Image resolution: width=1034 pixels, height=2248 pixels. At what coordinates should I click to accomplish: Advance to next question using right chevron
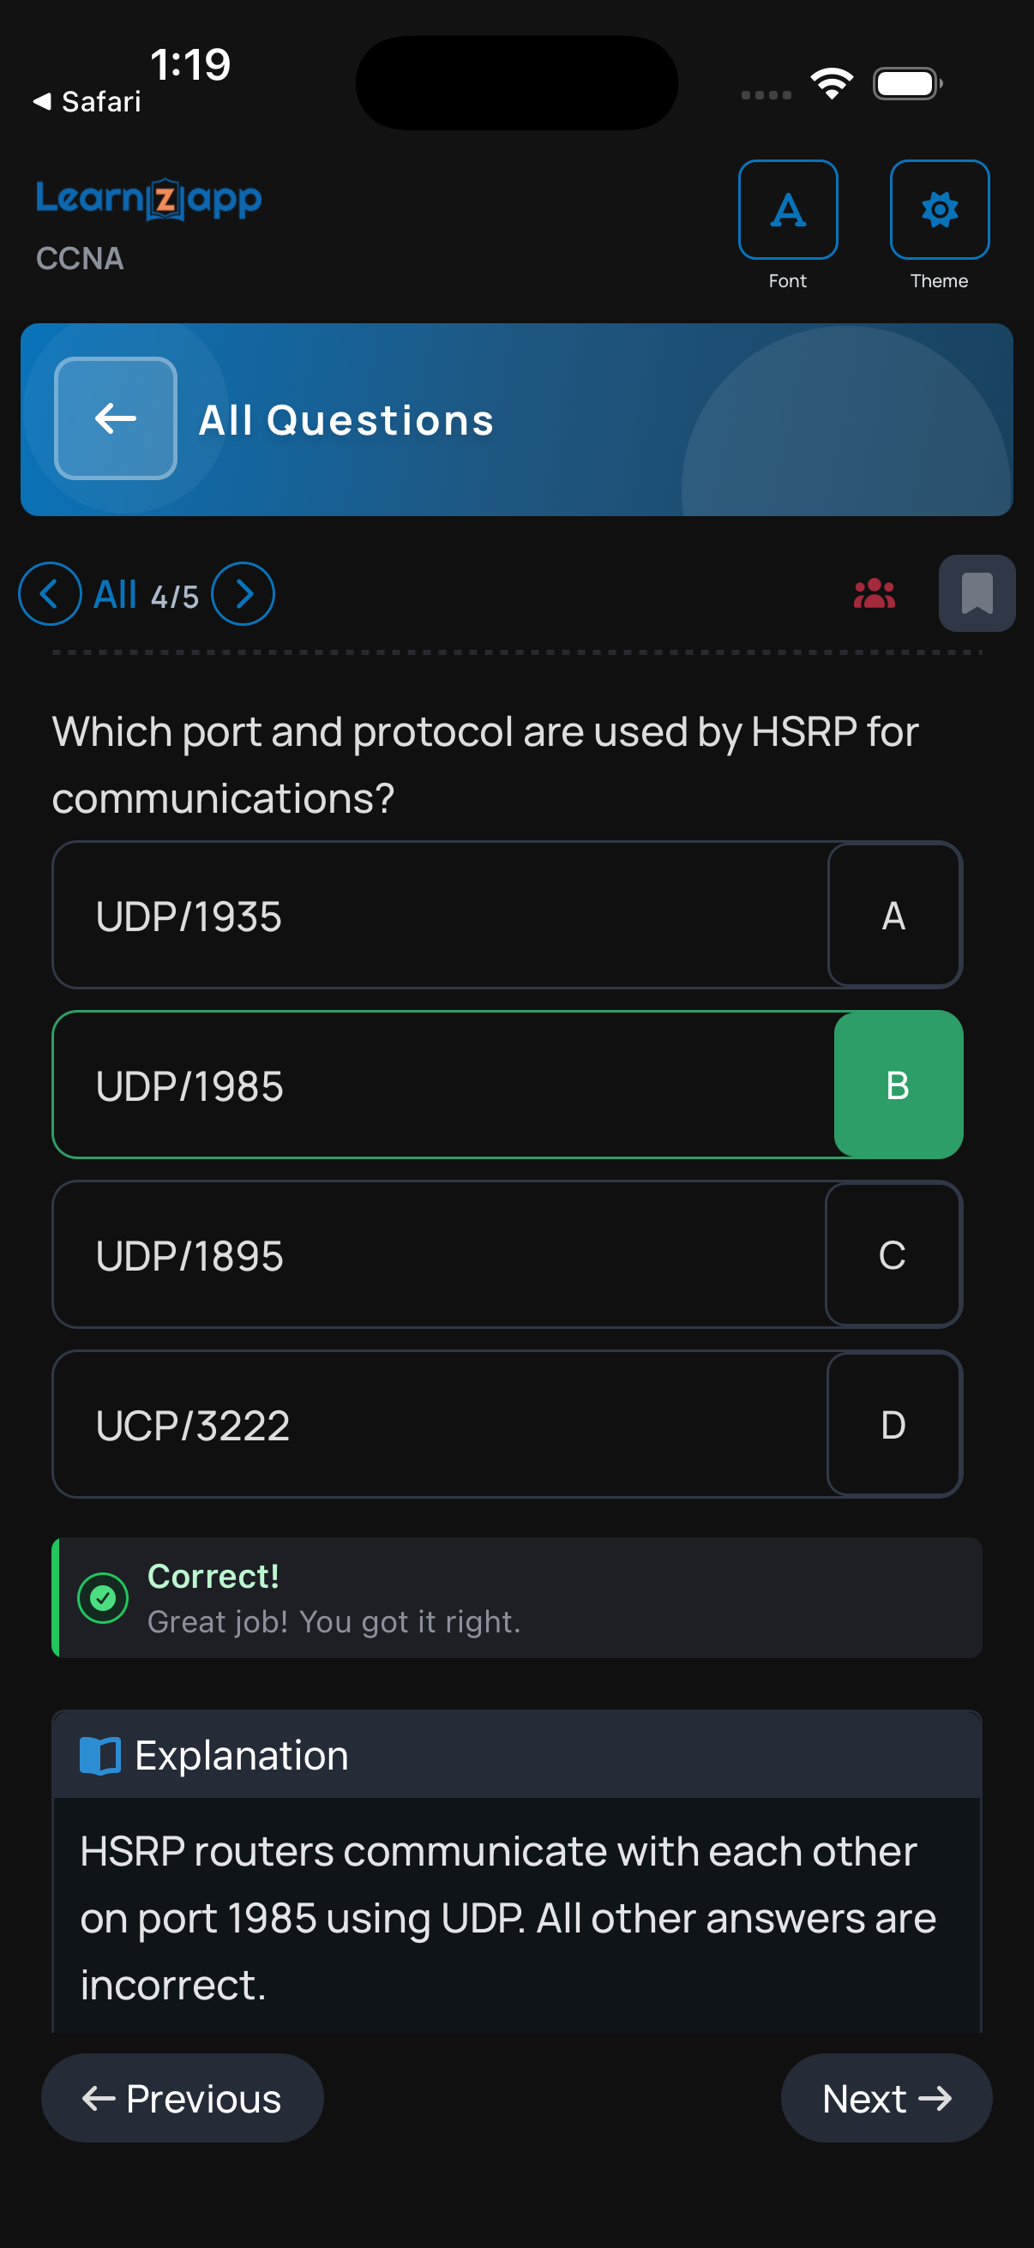pos(243,593)
